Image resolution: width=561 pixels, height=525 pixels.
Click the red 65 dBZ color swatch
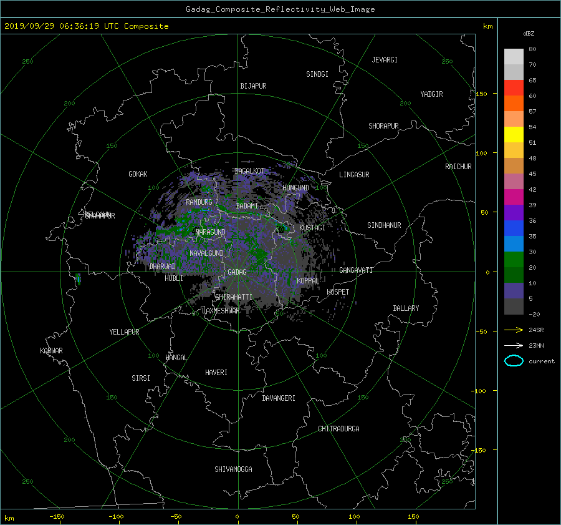514,87
